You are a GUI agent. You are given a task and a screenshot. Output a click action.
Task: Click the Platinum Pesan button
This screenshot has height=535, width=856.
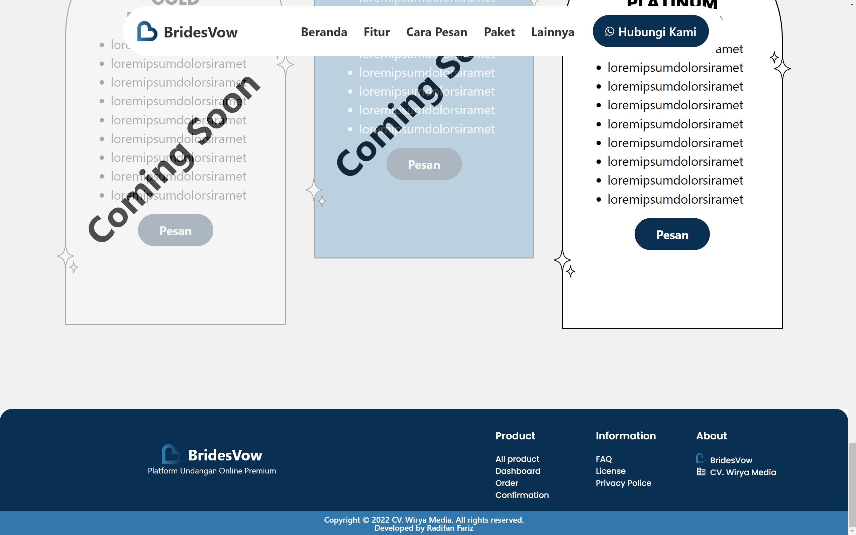coord(672,234)
